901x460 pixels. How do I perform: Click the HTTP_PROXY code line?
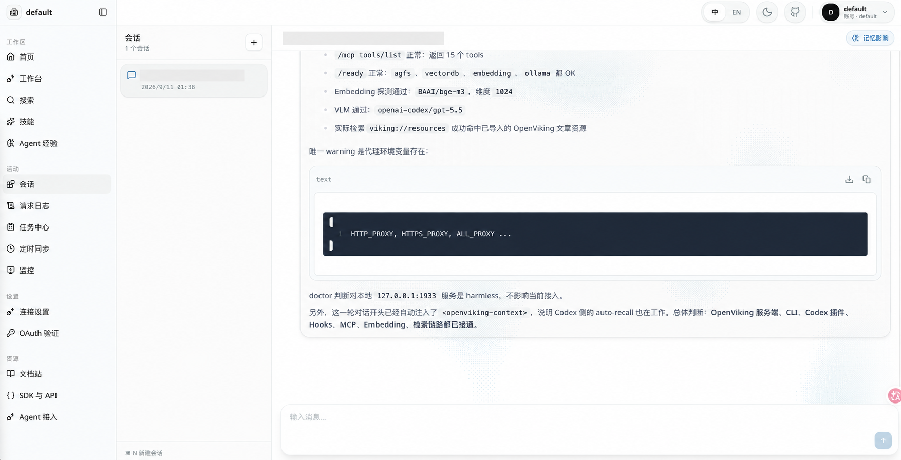pos(431,234)
